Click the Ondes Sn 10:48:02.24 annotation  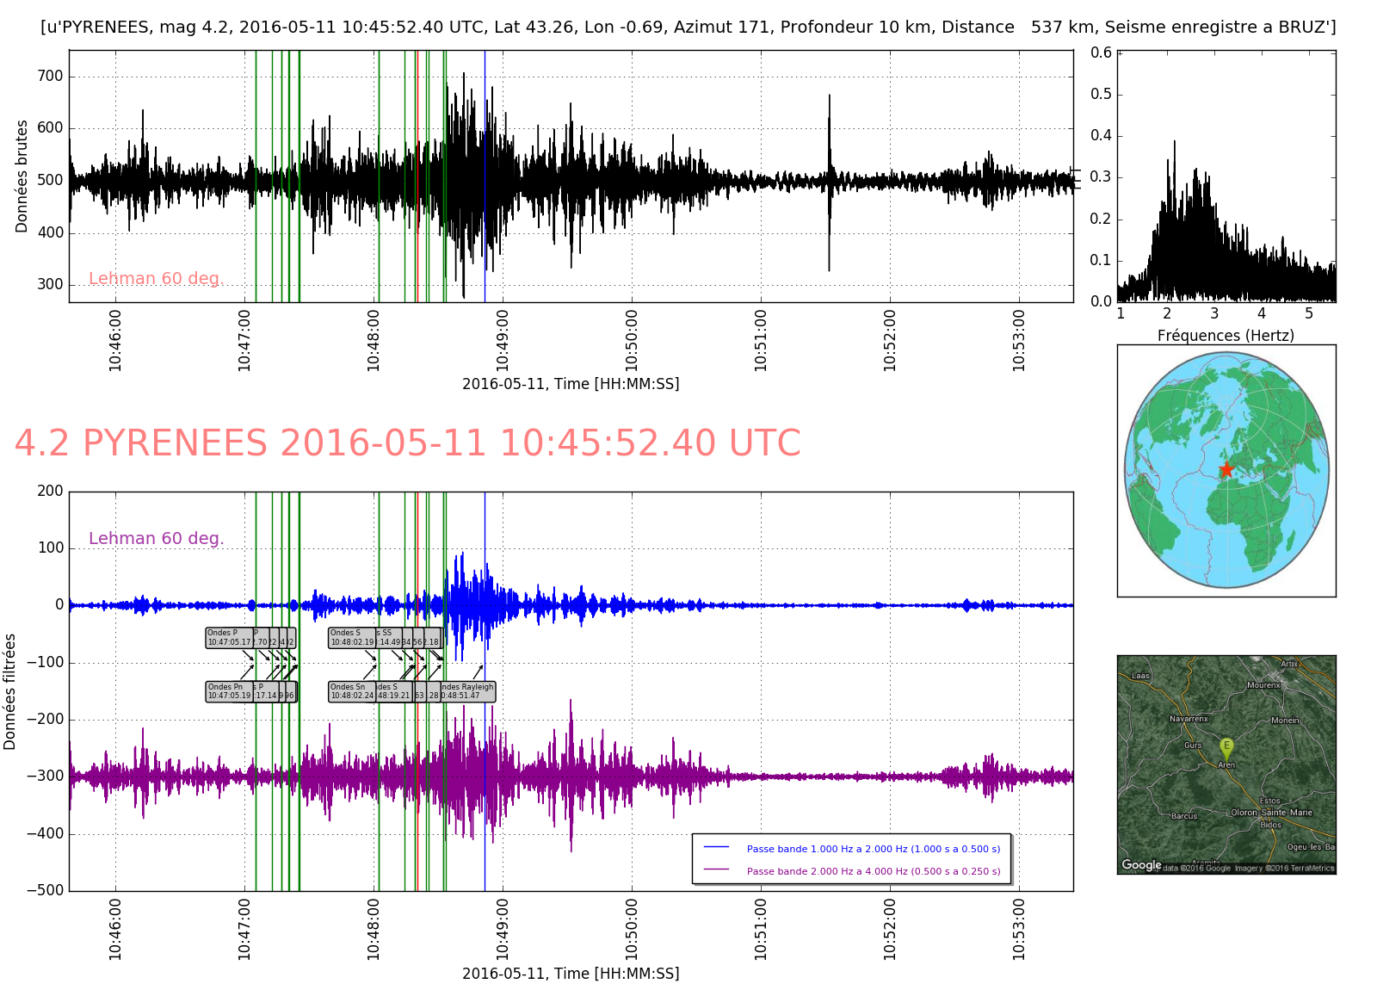click(x=351, y=692)
